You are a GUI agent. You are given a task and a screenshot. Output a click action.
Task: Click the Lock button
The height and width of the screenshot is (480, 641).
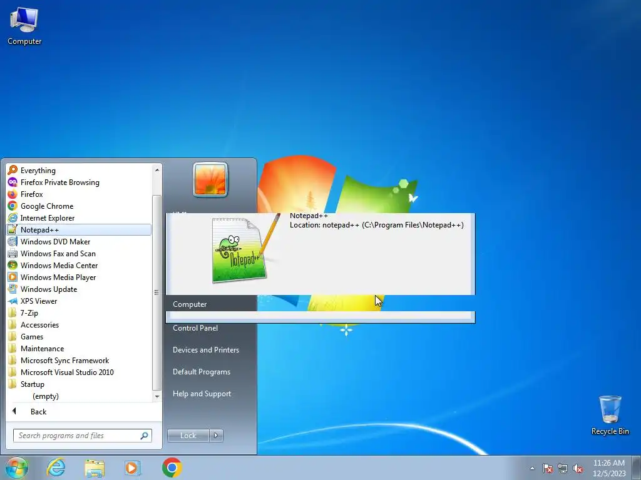pos(188,436)
